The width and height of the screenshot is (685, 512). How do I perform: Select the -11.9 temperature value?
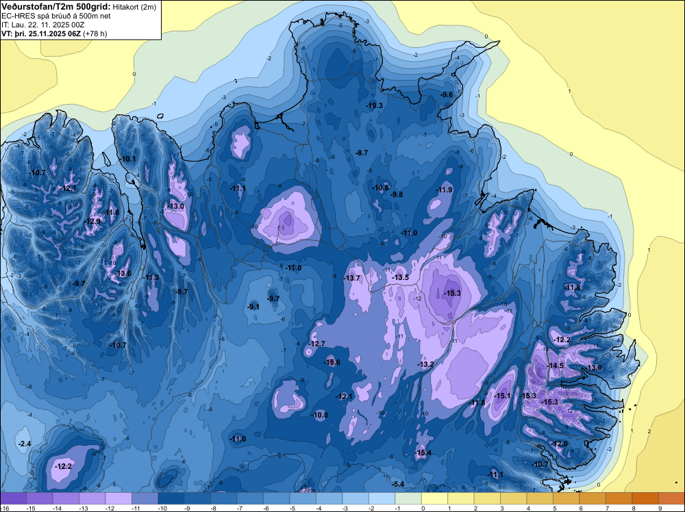coord(445,190)
